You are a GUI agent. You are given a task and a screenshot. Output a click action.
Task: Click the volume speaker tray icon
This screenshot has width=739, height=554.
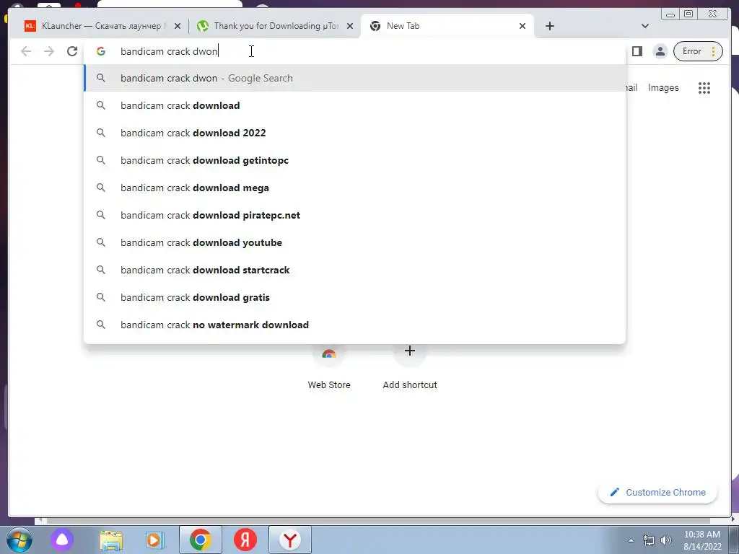(x=666, y=540)
